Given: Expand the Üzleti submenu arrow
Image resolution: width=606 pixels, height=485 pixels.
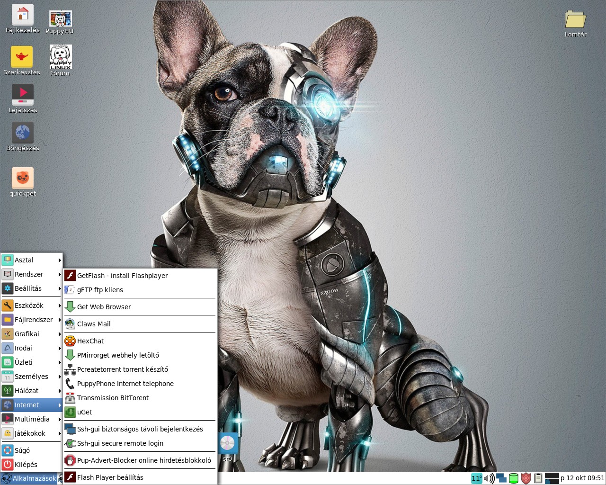Looking at the screenshot, I should pyautogui.click(x=60, y=362).
